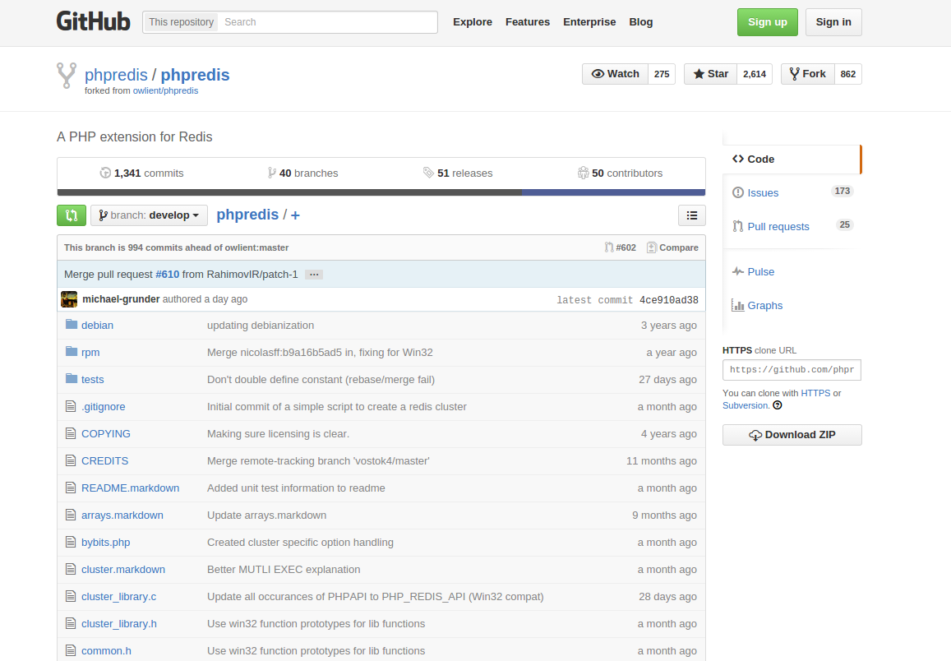Viewport: 951px width, 661px height.
Task: Click the releases tag icon
Action: (x=428, y=173)
